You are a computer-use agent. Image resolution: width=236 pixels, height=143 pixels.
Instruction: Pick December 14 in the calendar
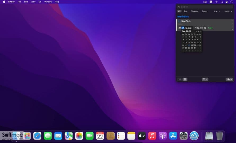(186, 42)
